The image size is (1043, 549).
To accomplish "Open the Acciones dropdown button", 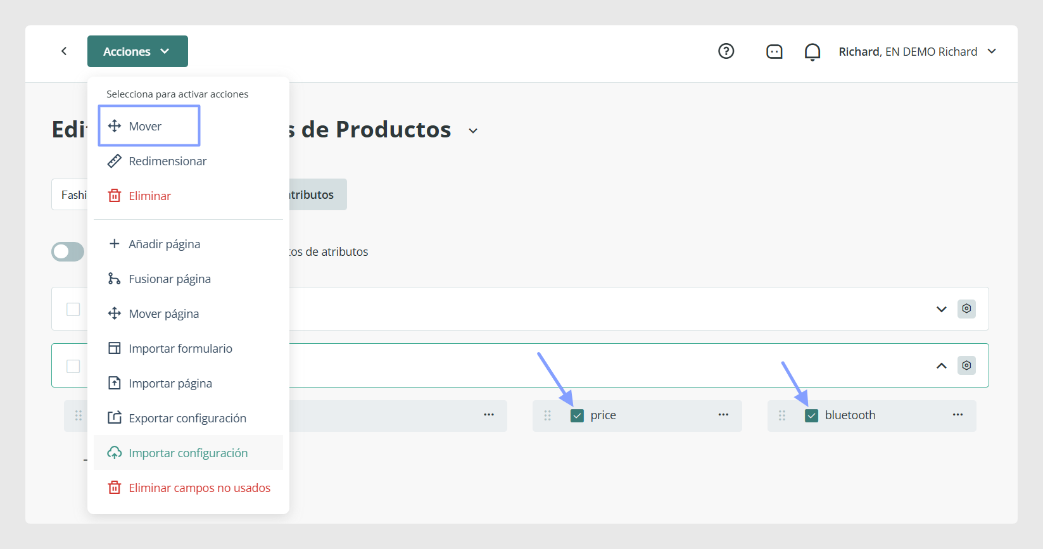I will pos(137,51).
